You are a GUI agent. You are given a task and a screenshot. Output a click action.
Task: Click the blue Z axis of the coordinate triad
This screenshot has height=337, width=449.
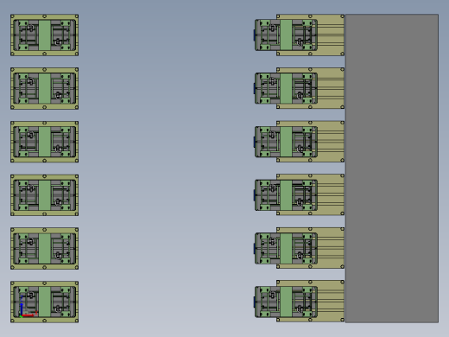(22, 306)
